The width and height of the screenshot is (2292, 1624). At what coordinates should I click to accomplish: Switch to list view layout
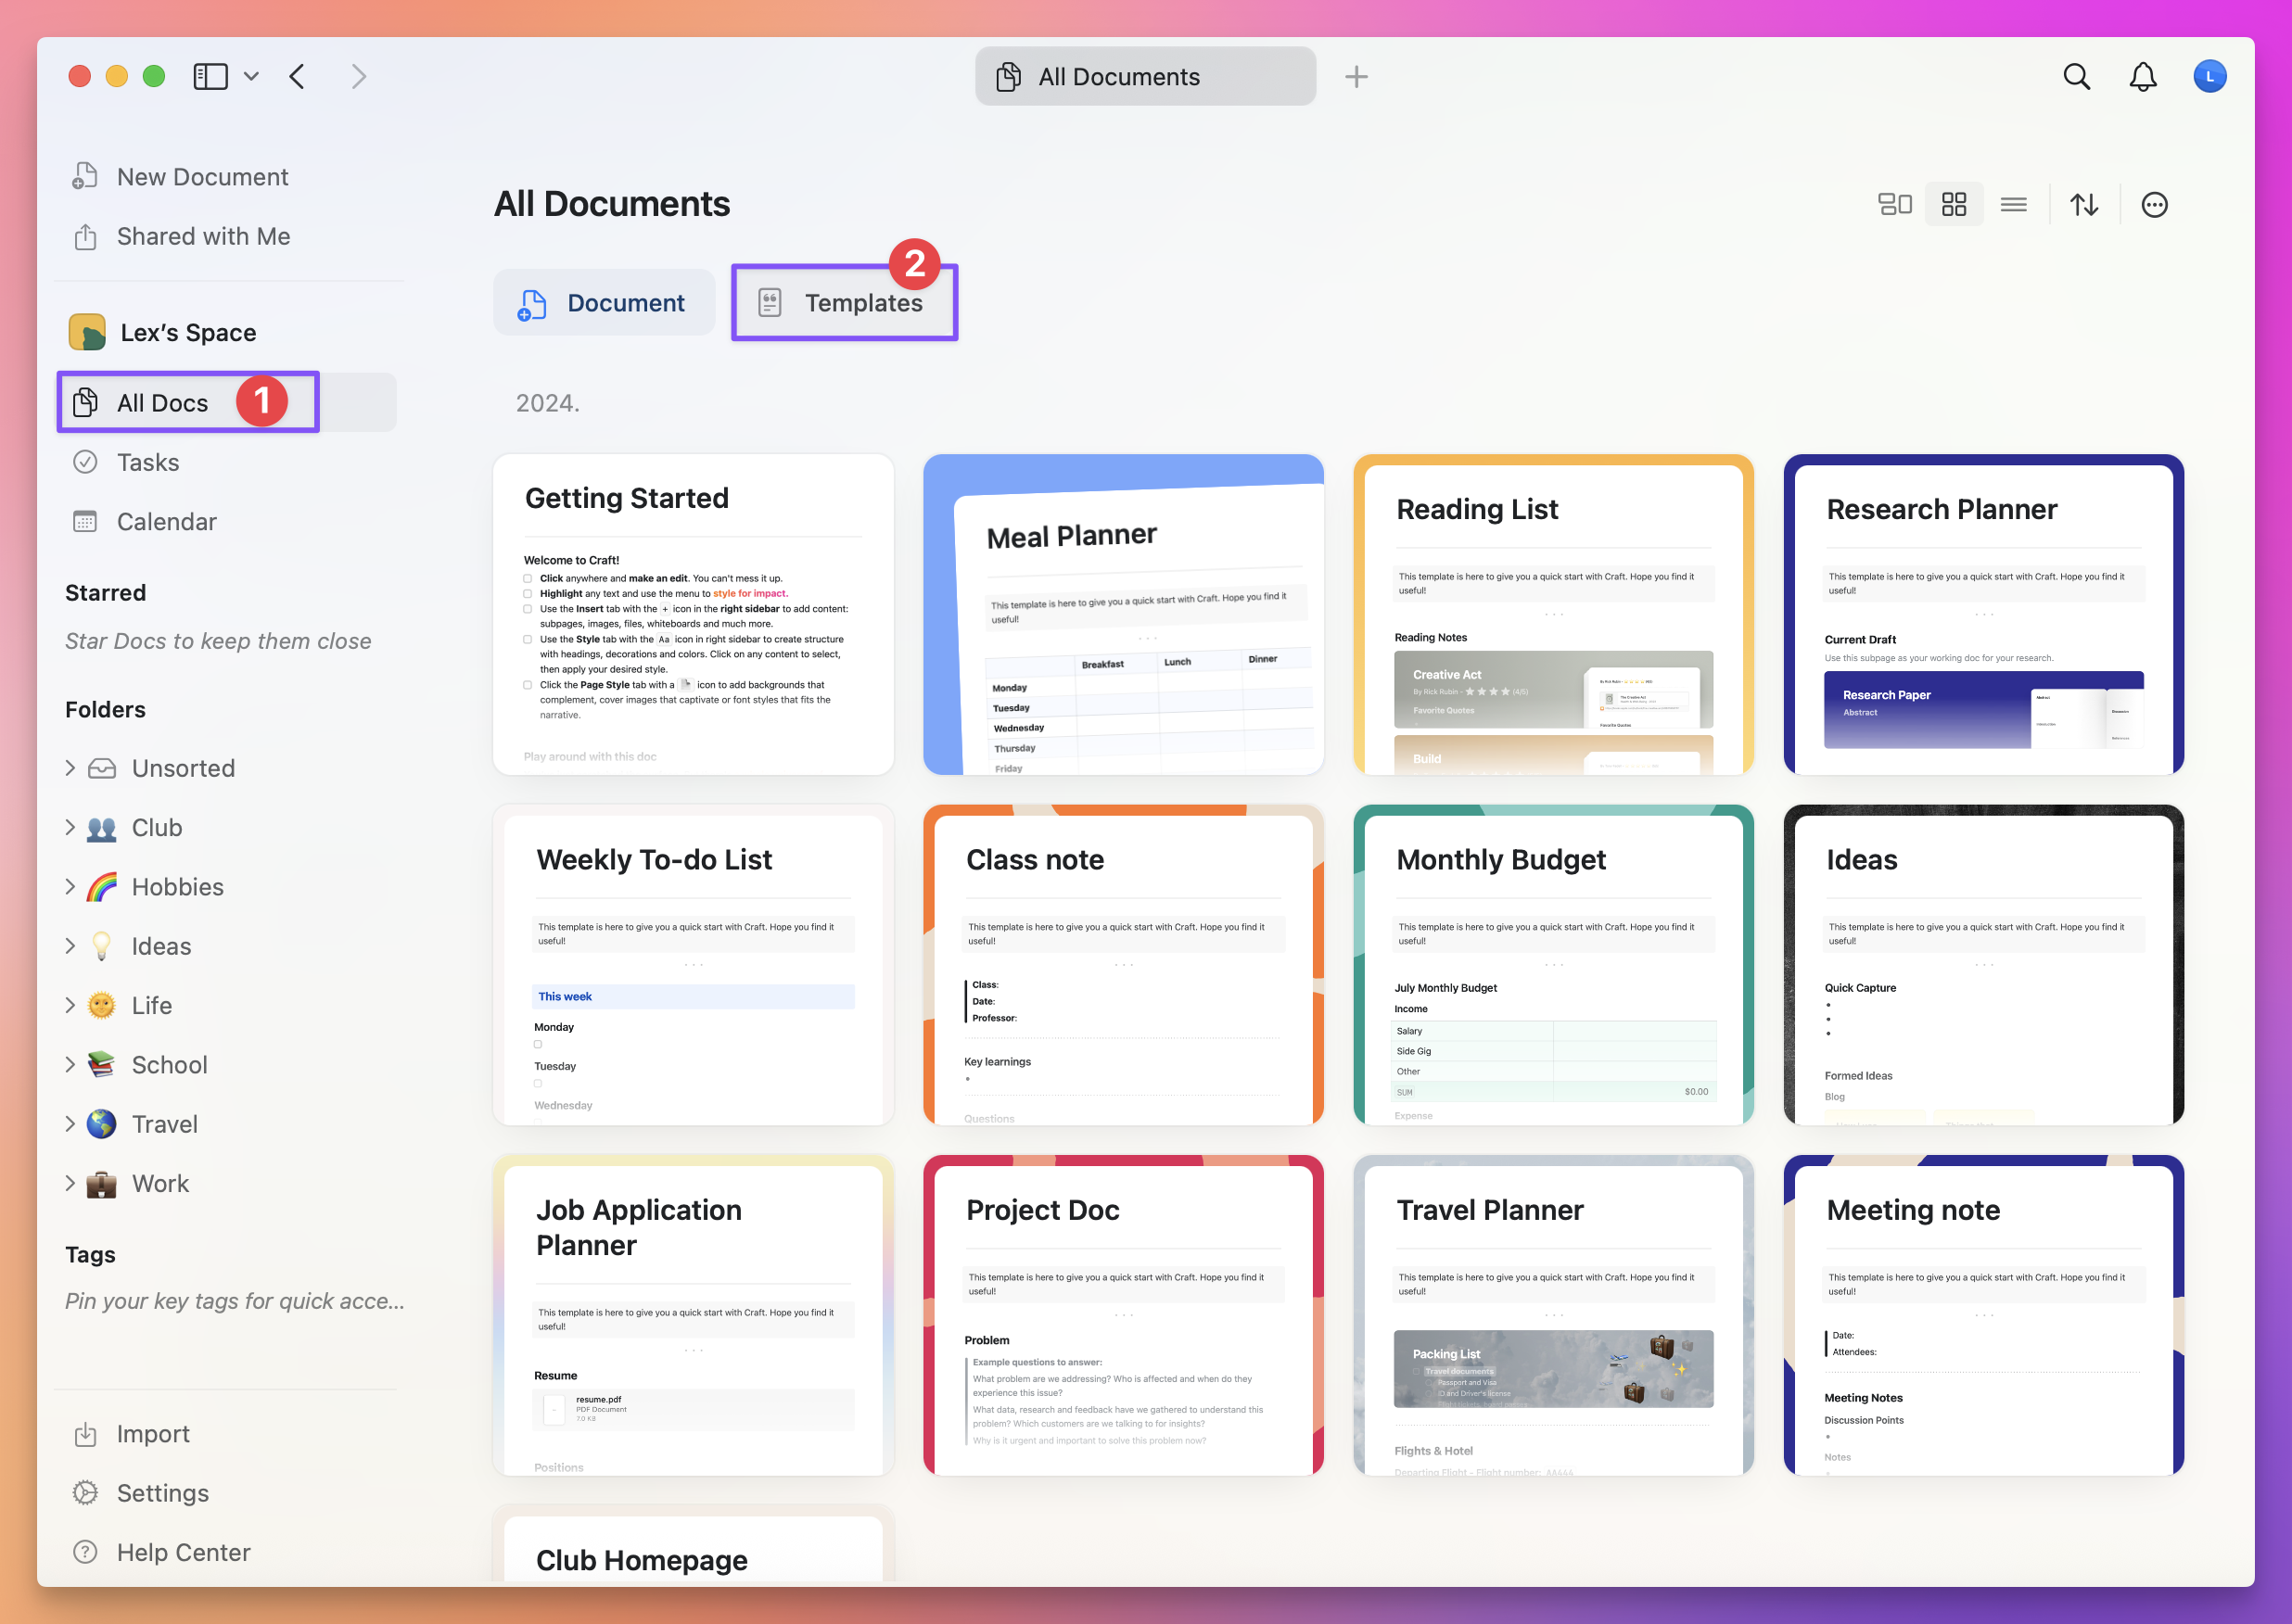pyautogui.click(x=2013, y=204)
